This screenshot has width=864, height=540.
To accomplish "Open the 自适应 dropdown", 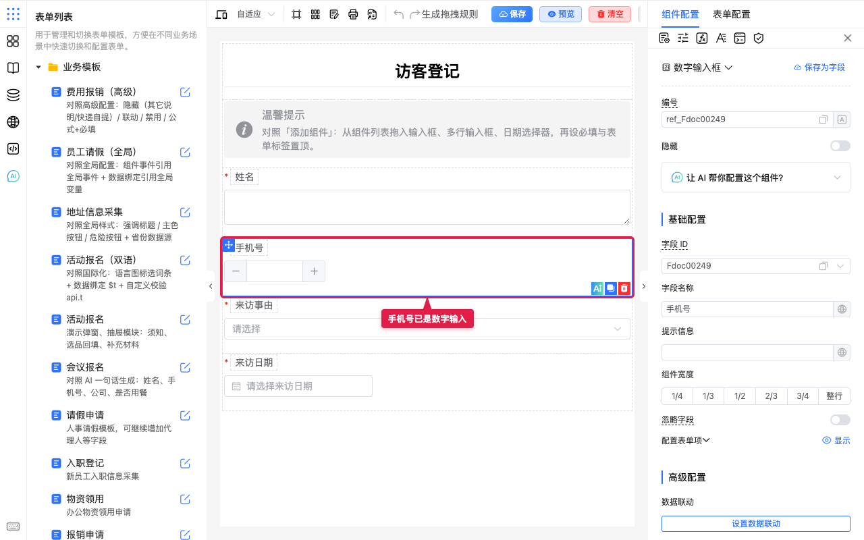I will [x=256, y=14].
